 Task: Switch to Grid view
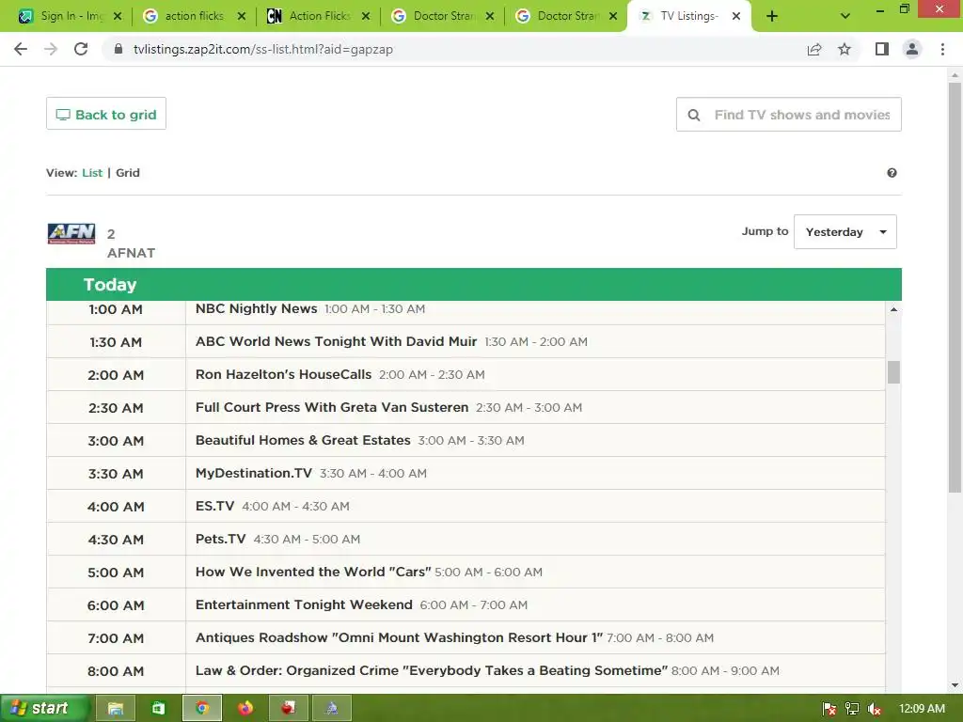pyautogui.click(x=128, y=173)
